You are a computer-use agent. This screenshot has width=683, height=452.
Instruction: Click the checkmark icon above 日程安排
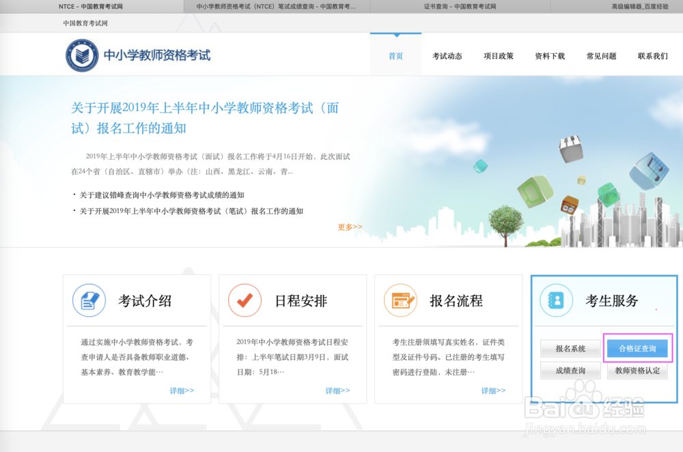(x=244, y=300)
